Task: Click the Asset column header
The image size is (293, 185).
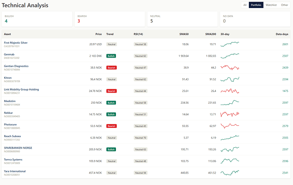Action: pyautogui.click(x=8, y=34)
